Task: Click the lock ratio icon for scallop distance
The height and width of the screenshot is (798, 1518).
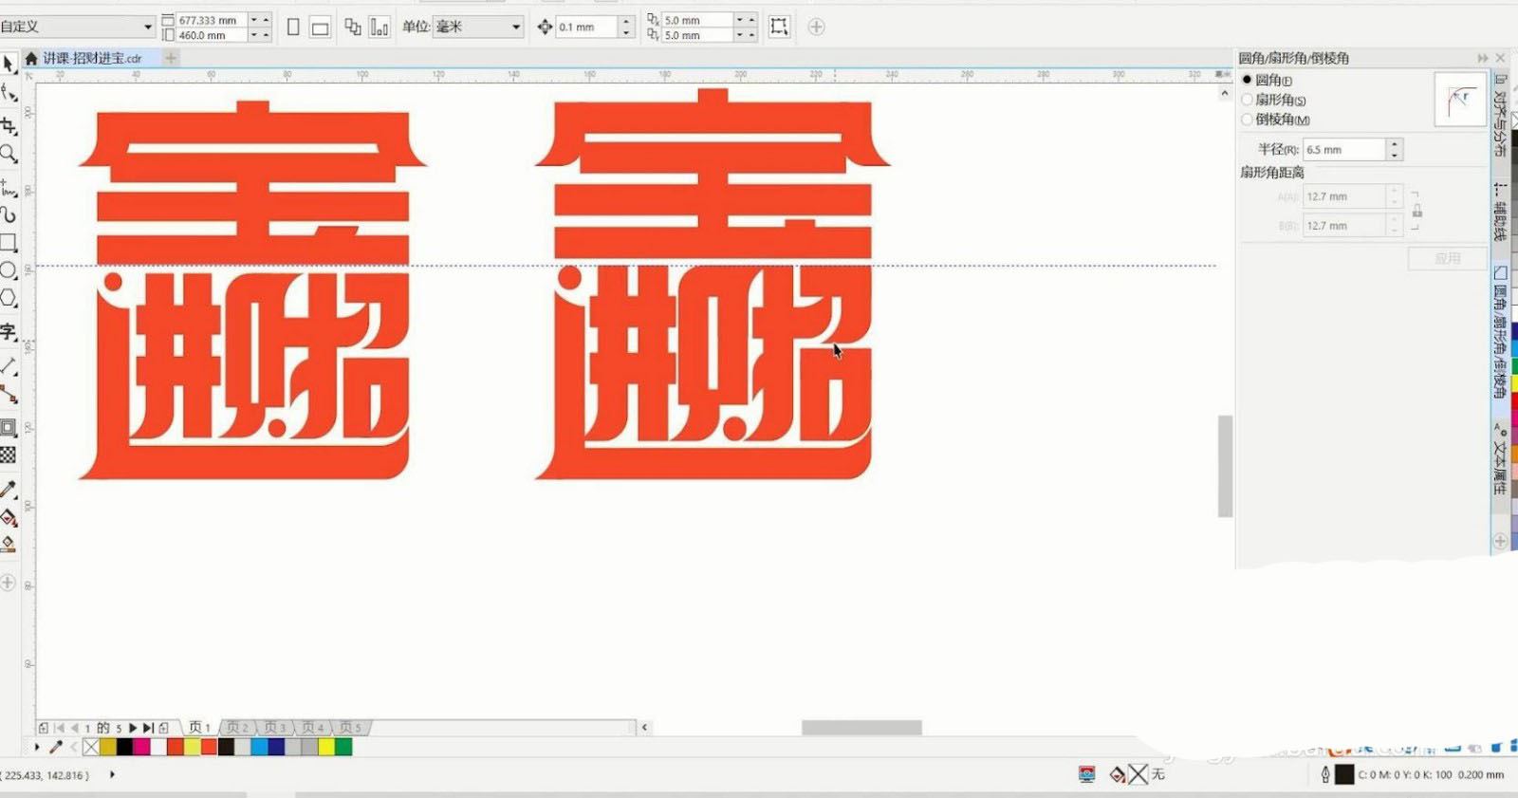Action: [1416, 211]
